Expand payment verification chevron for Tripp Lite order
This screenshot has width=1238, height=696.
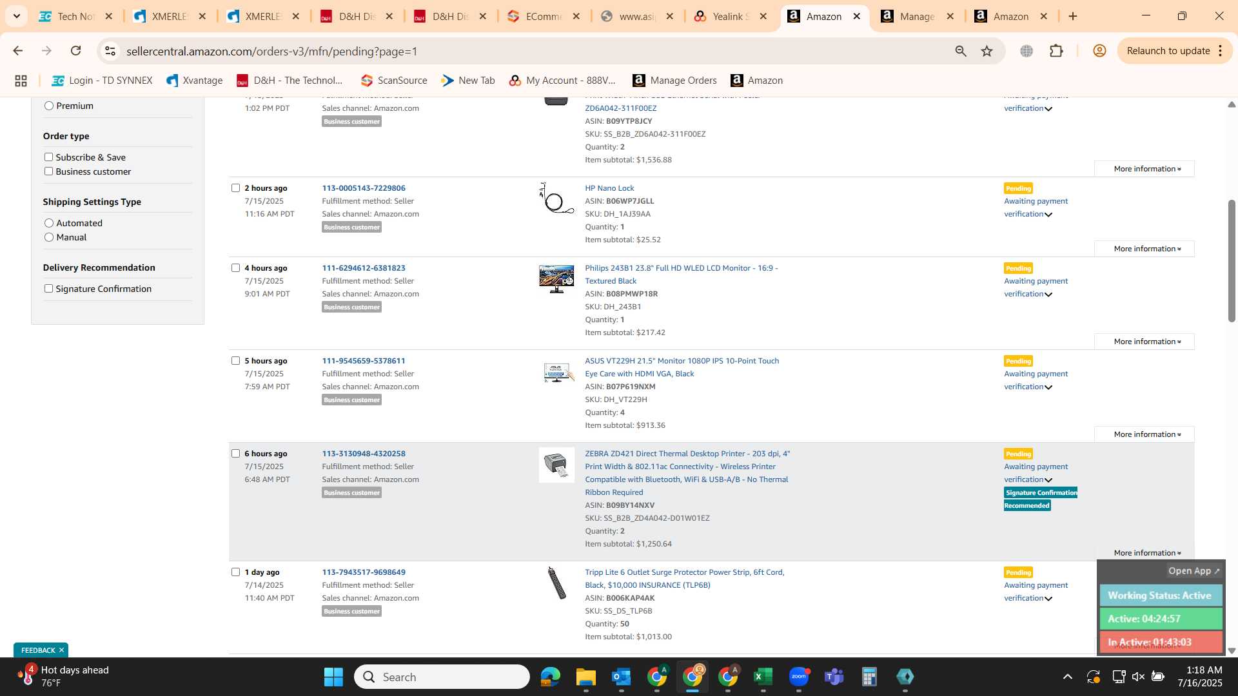click(1048, 599)
